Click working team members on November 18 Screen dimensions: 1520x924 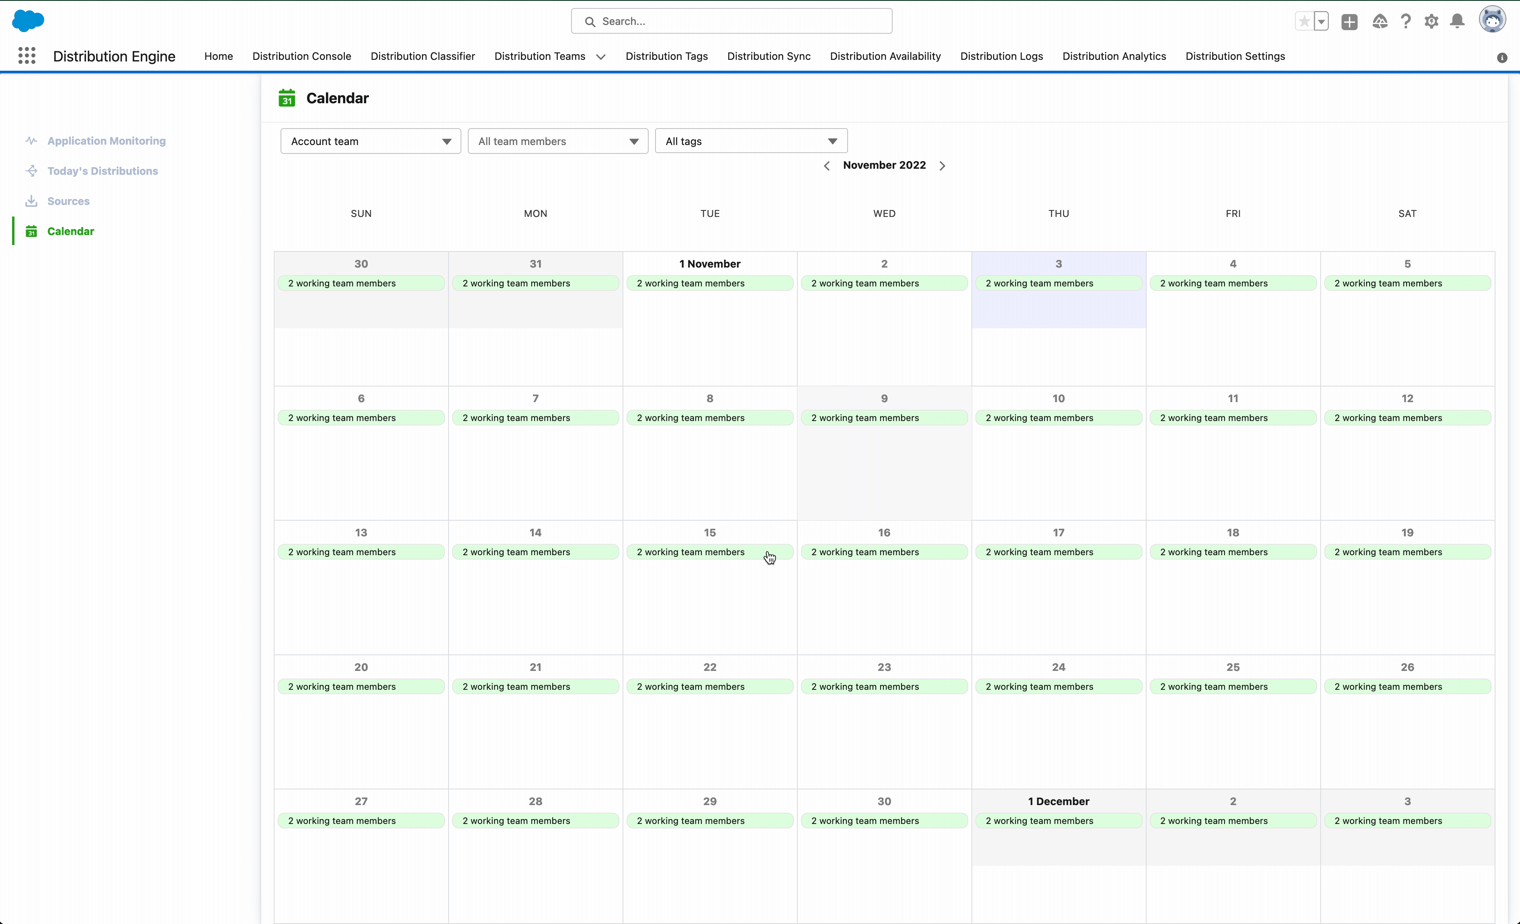click(1233, 552)
